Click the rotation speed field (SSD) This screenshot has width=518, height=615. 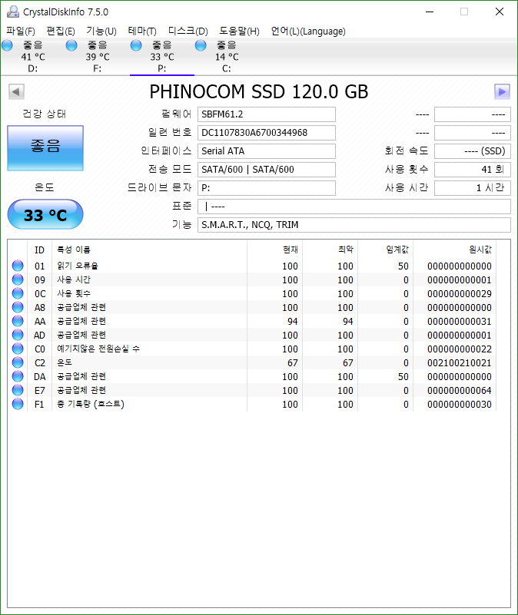click(x=473, y=151)
